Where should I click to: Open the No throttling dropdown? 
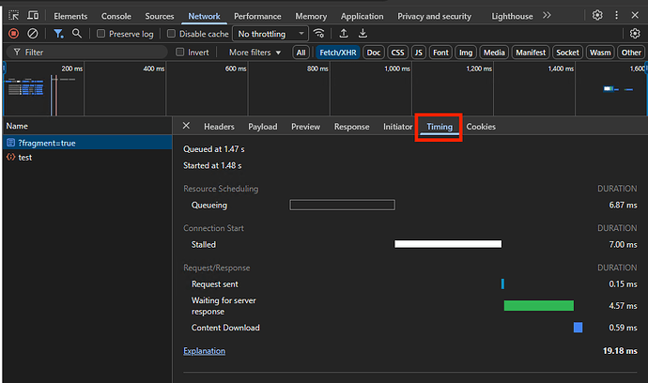(x=269, y=34)
